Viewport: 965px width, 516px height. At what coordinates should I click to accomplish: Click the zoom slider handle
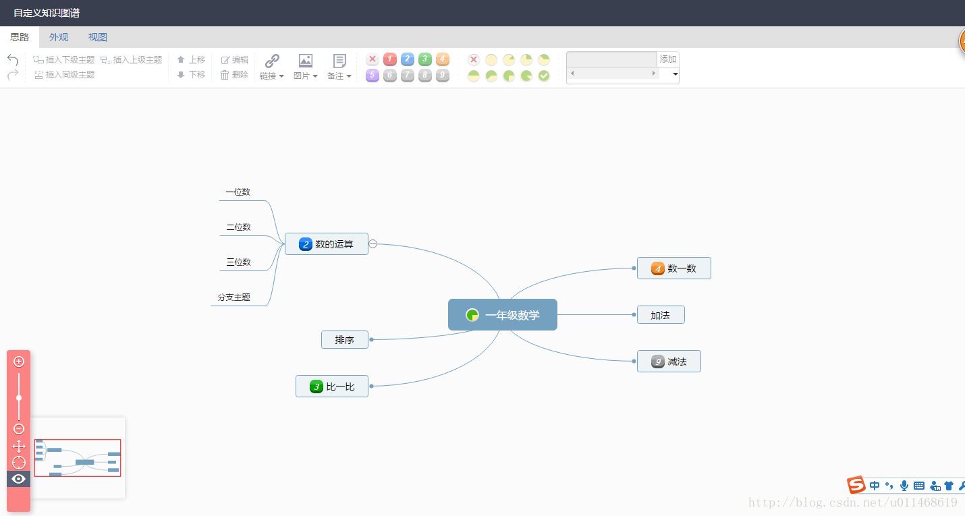tap(19, 398)
